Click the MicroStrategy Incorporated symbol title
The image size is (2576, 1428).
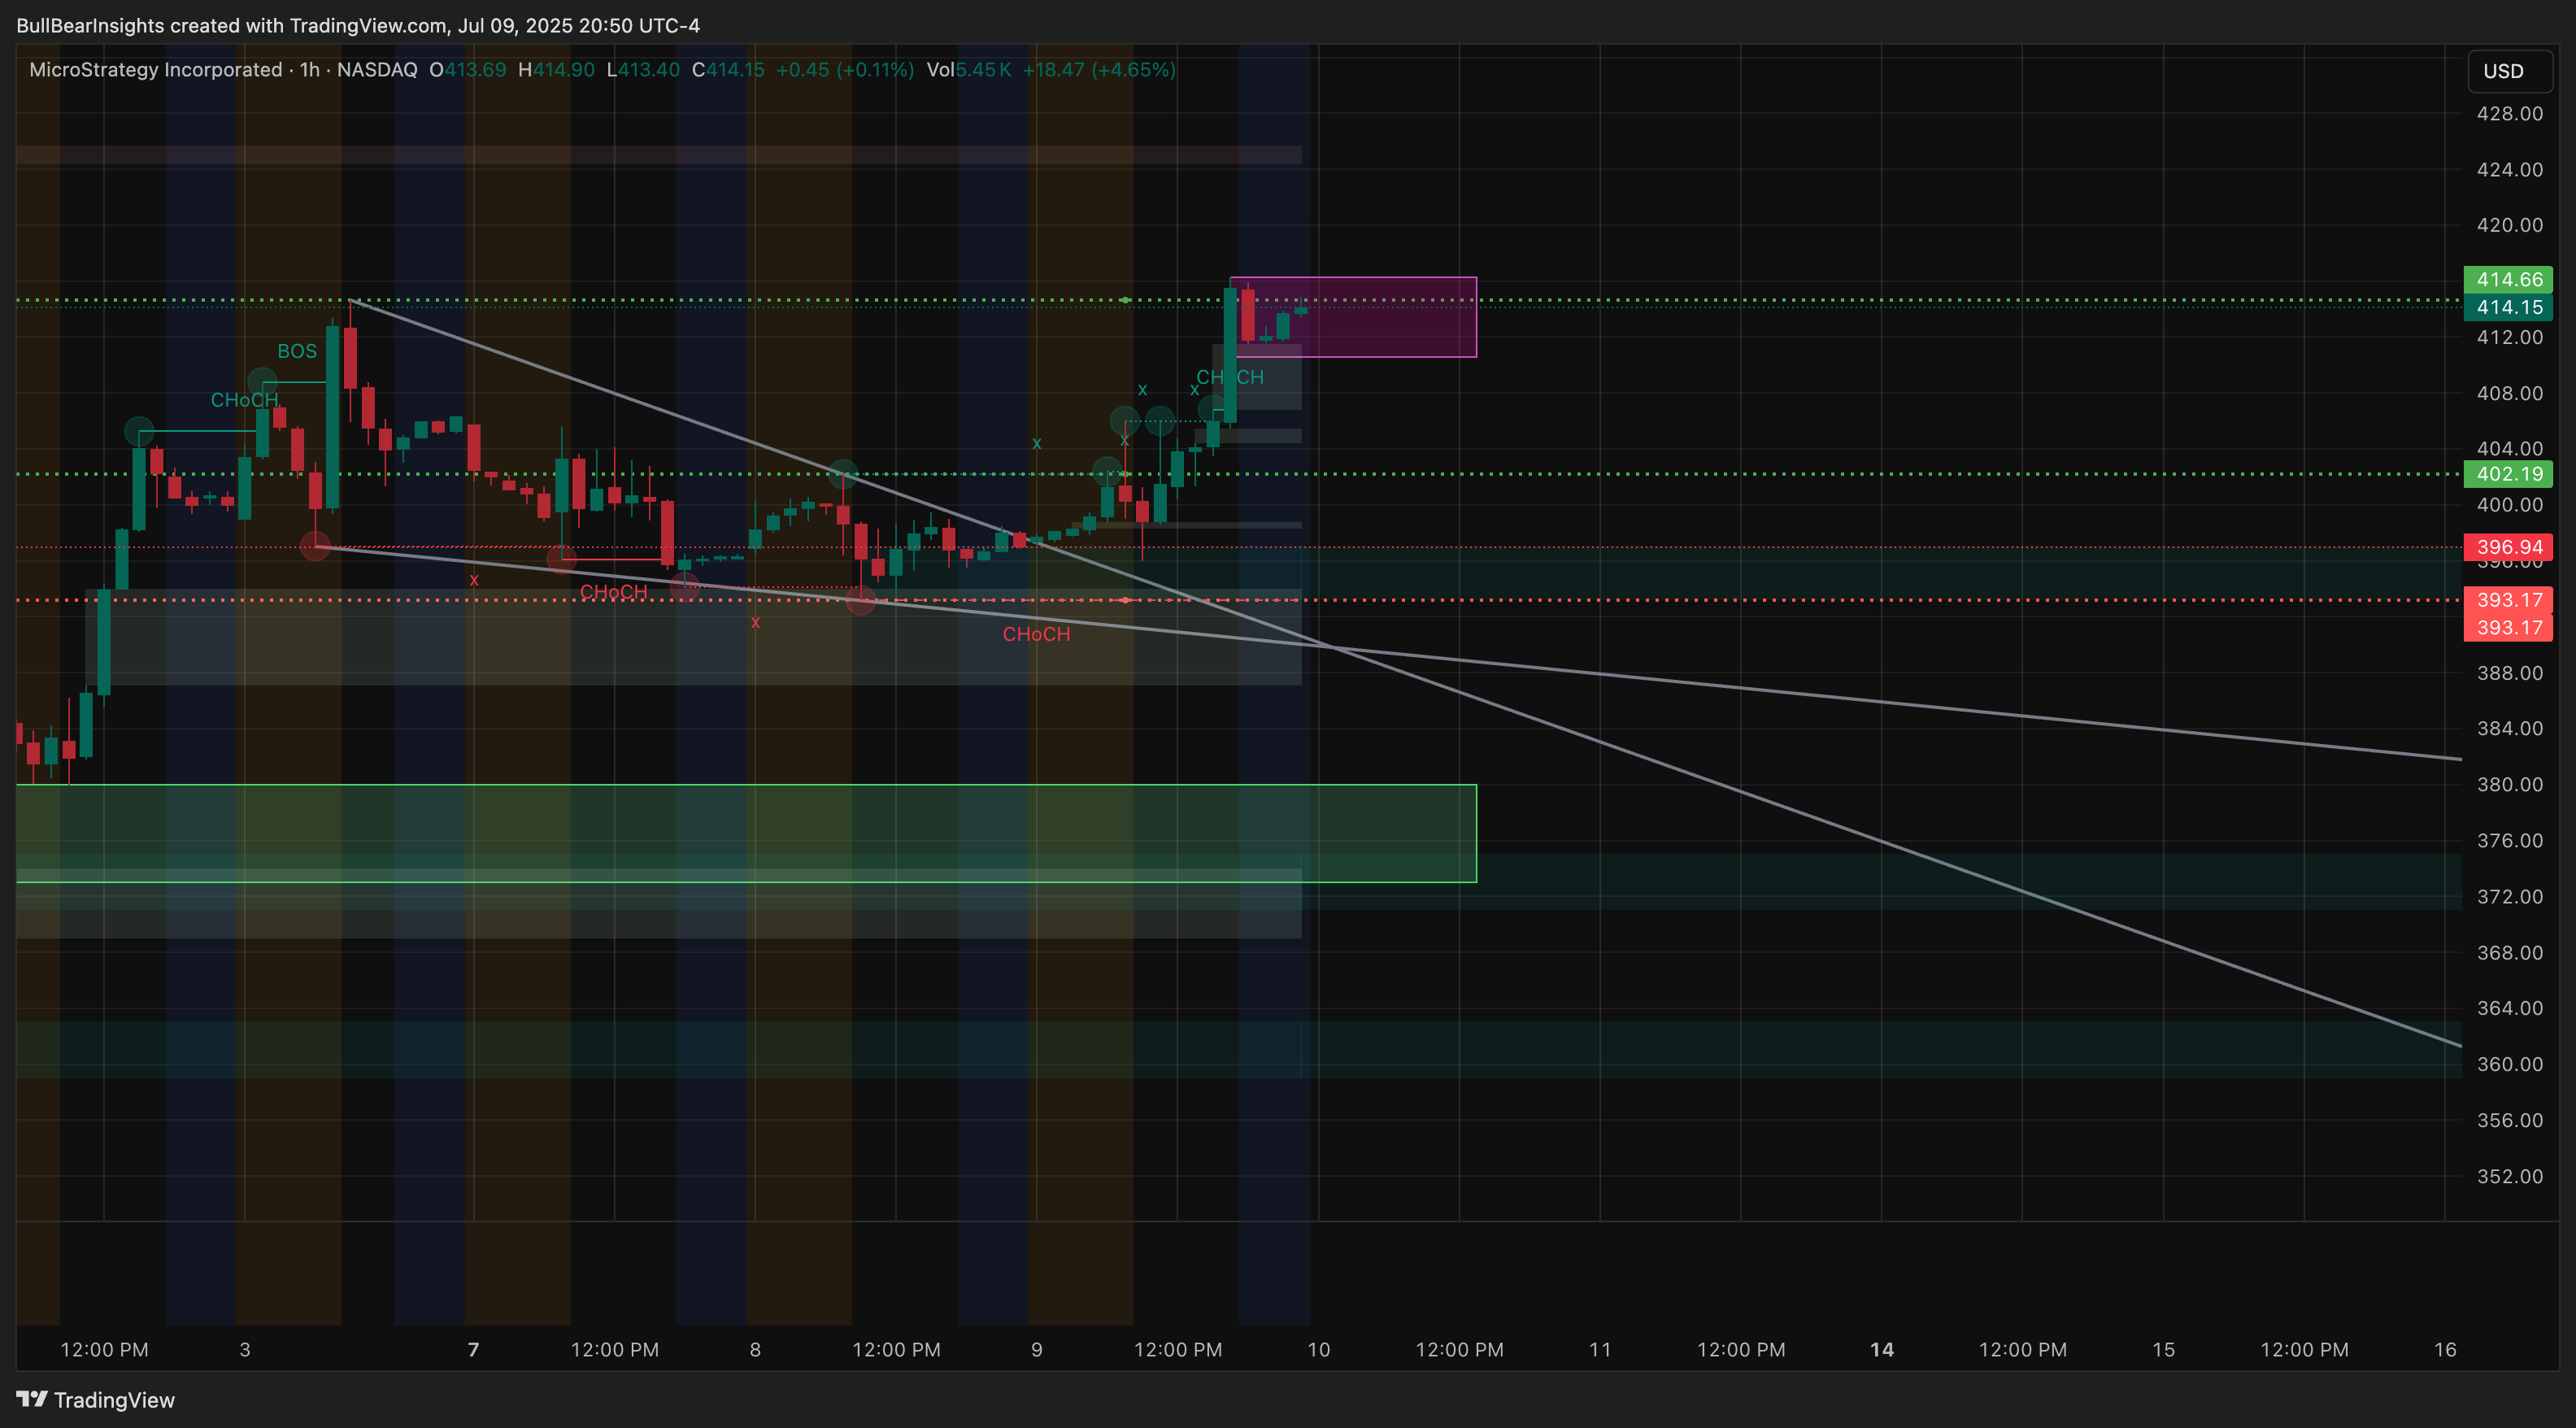pyautogui.click(x=156, y=70)
